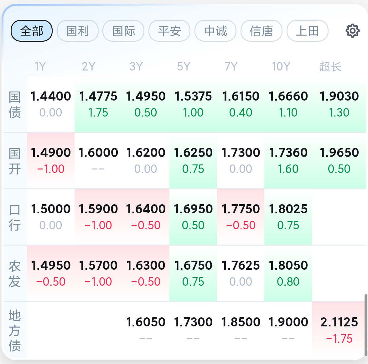Image resolution: width=368 pixels, height=364 pixels.
Task: Switch to the 国际 tab
Action: tap(123, 31)
